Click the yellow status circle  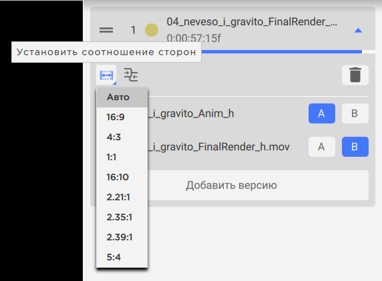click(152, 30)
